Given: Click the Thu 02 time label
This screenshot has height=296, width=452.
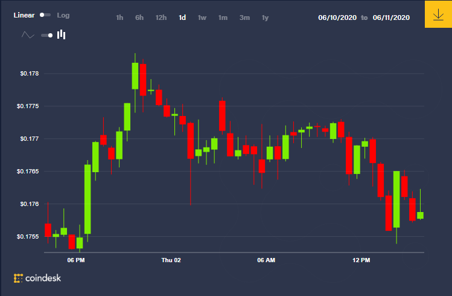Looking at the screenshot, I should (171, 260).
